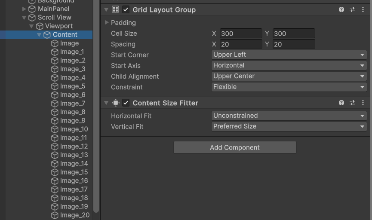The width and height of the screenshot is (372, 220).
Task: Disable the Content Size Fitter checkbox
Action: point(126,103)
